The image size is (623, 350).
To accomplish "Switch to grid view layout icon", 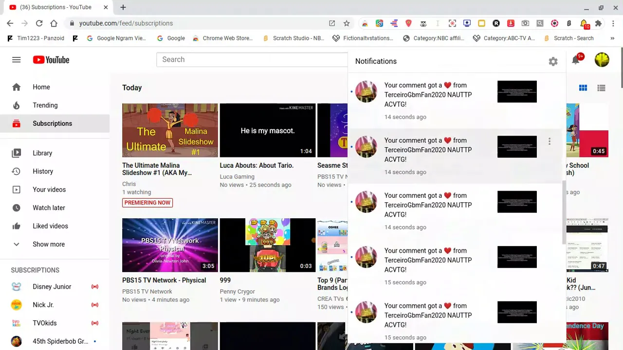I will point(583,88).
